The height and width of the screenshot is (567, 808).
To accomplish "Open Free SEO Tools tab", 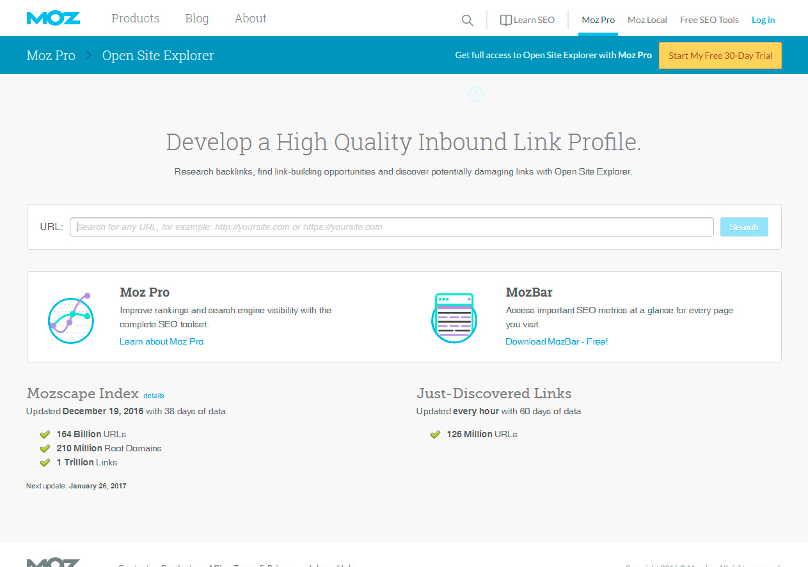I will coord(709,20).
